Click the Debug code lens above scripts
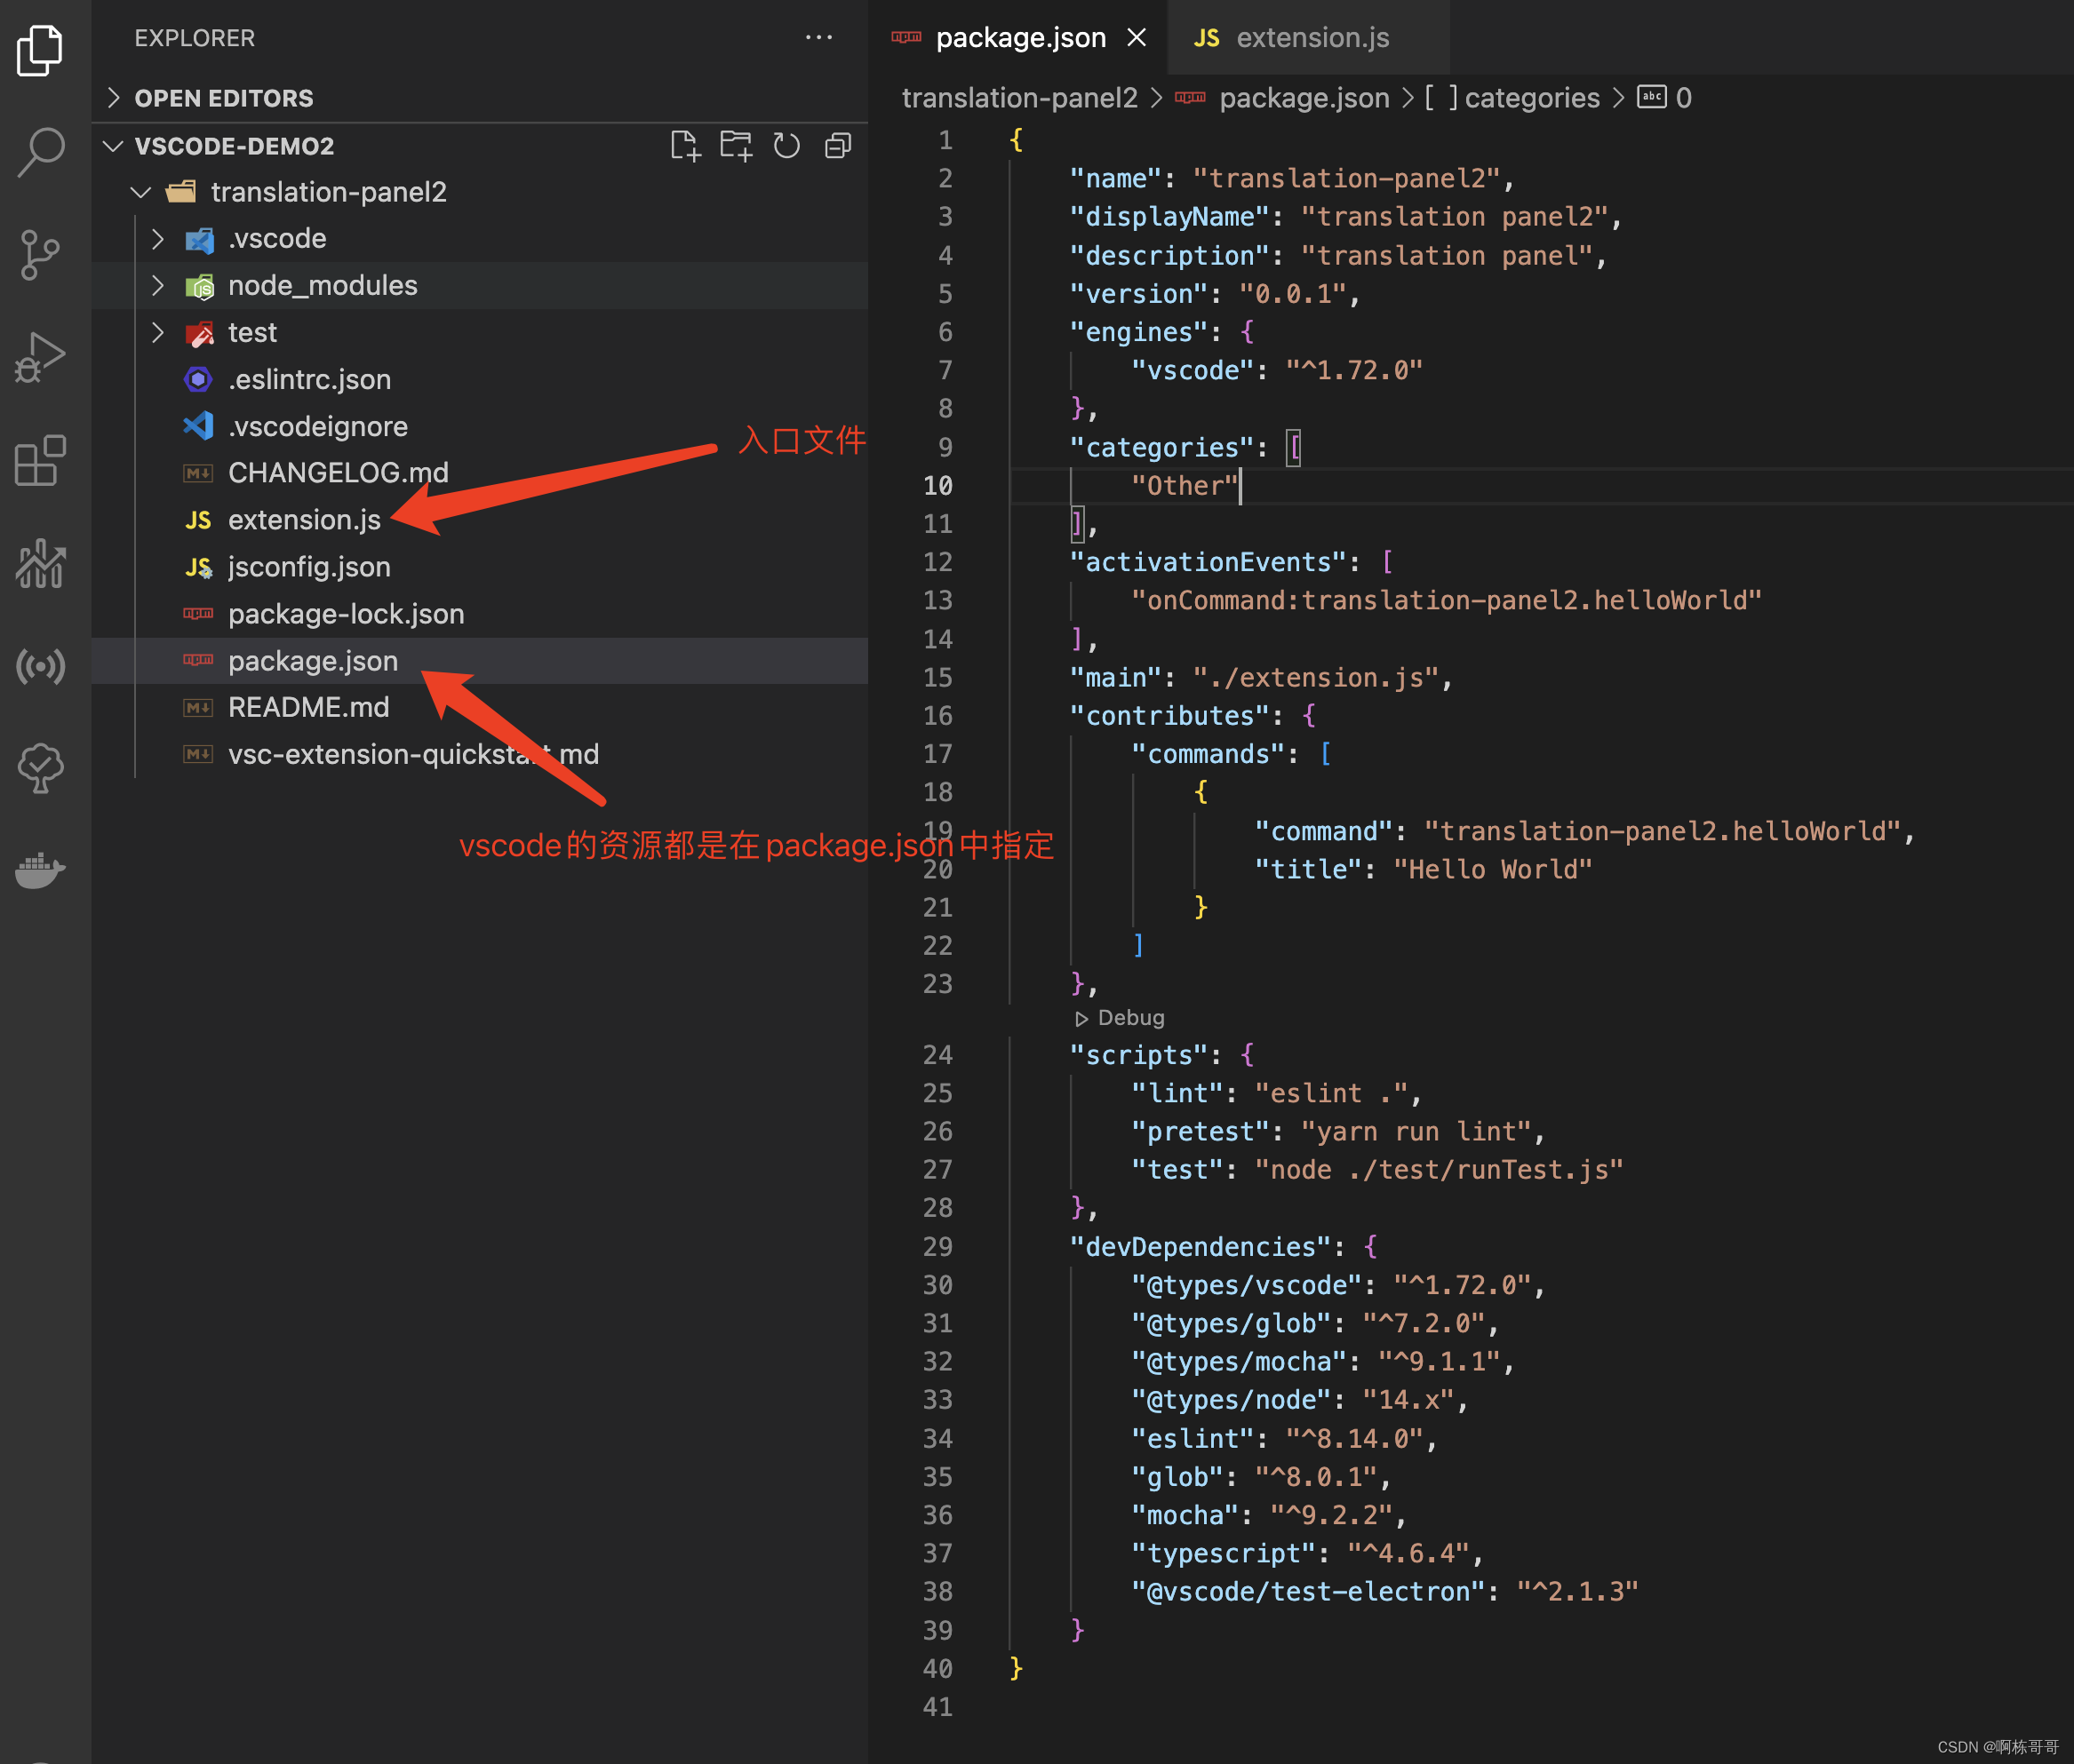The image size is (2074, 1764). pyautogui.click(x=1120, y=1018)
